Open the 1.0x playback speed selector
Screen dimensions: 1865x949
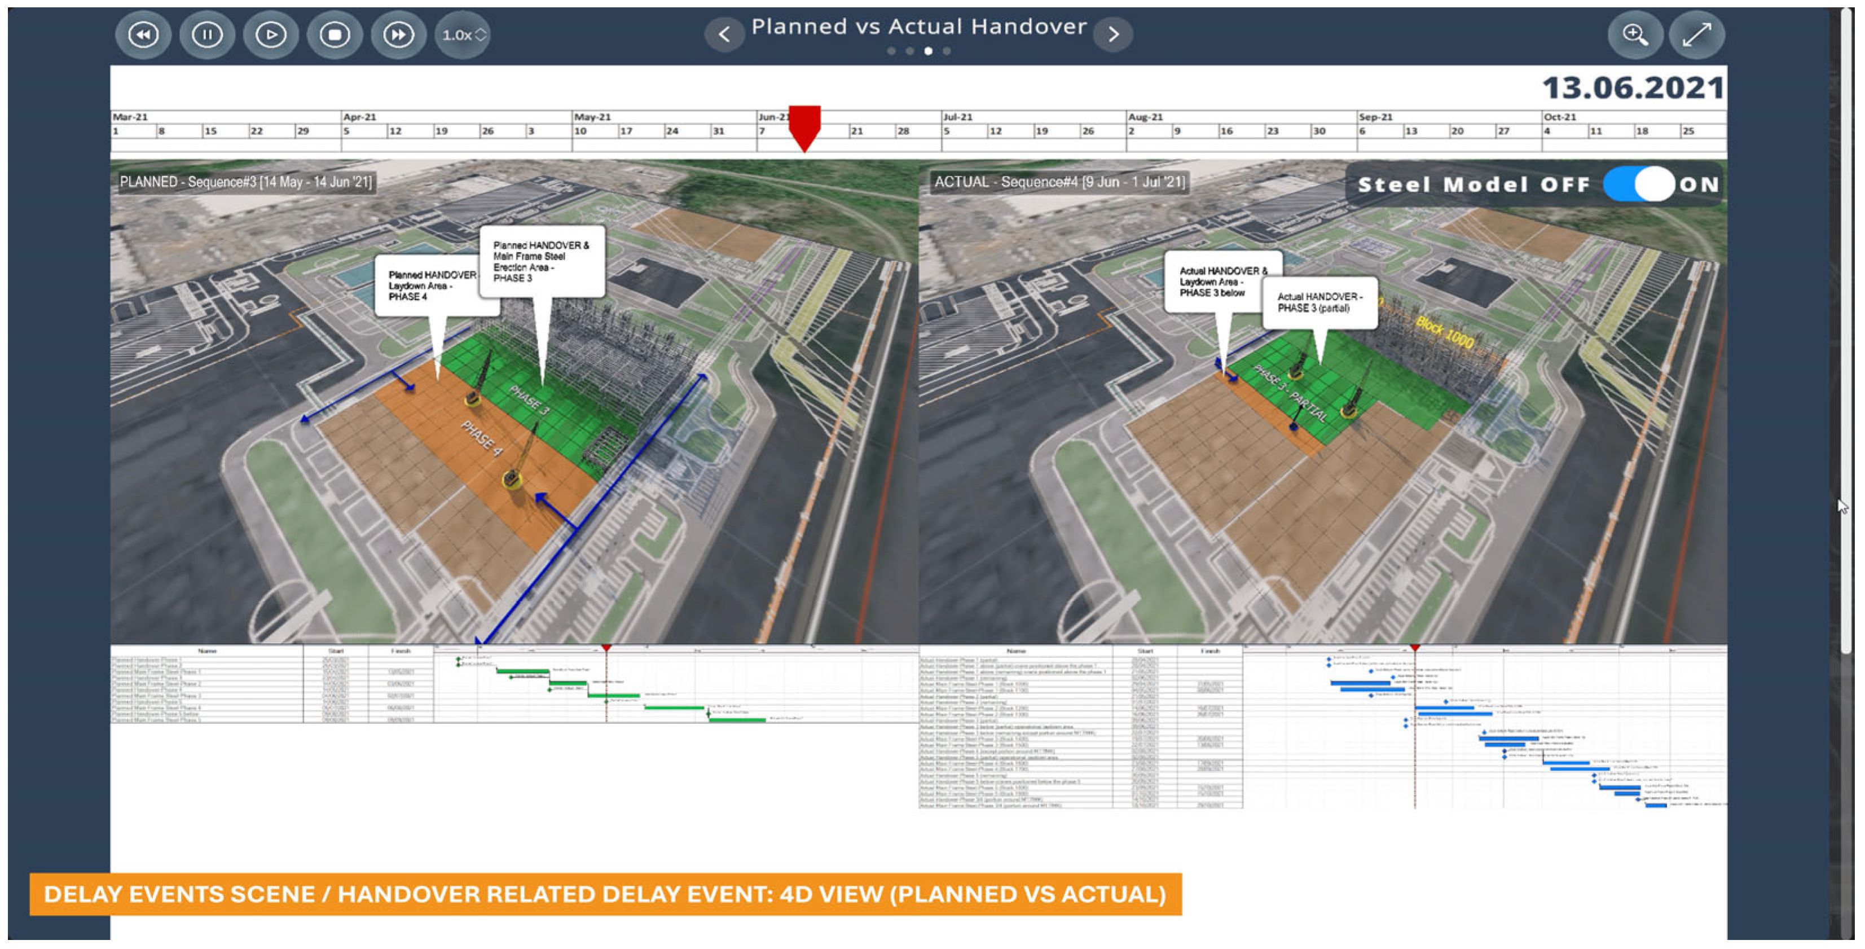463,34
